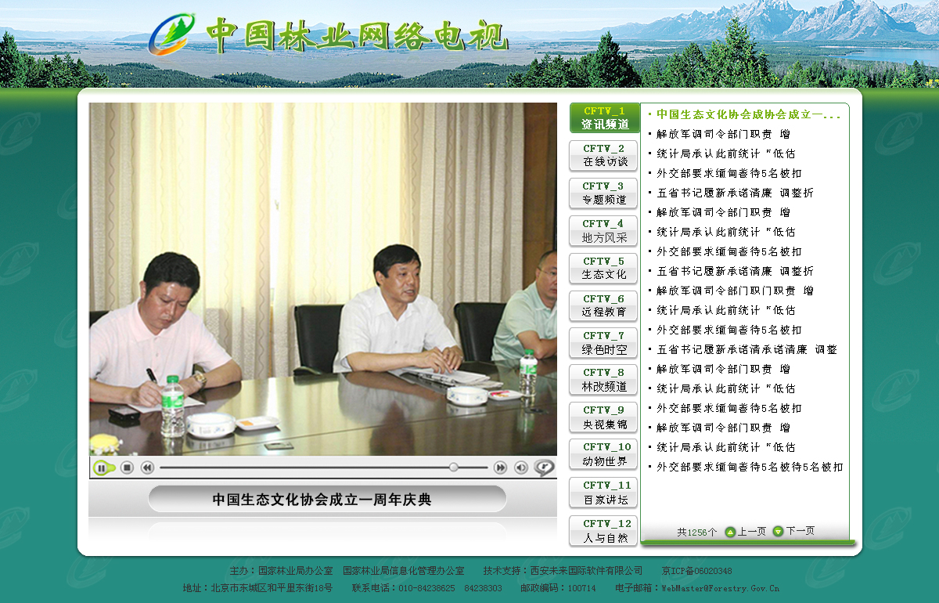Image resolution: width=939 pixels, height=603 pixels.
Task: Click the speech bubble icon in player
Action: 544,468
